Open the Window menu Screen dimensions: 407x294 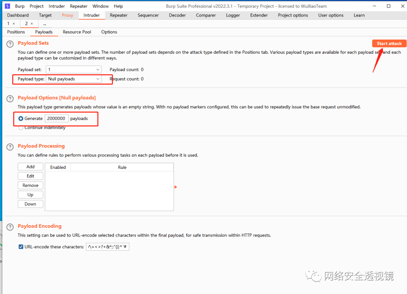pyautogui.click(x=101, y=6)
